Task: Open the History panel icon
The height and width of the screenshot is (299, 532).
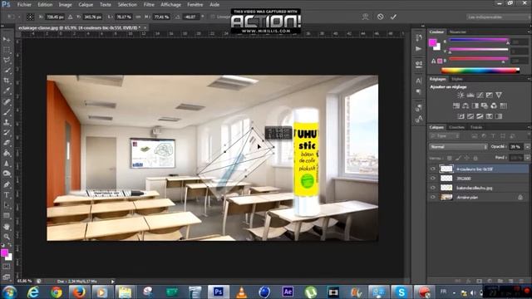Action: (x=419, y=37)
